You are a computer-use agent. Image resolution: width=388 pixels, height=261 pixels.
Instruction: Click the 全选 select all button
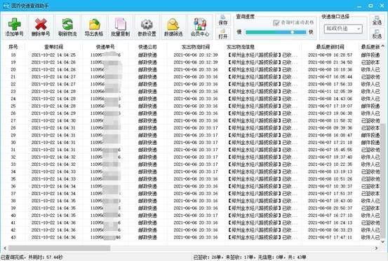(377, 20)
